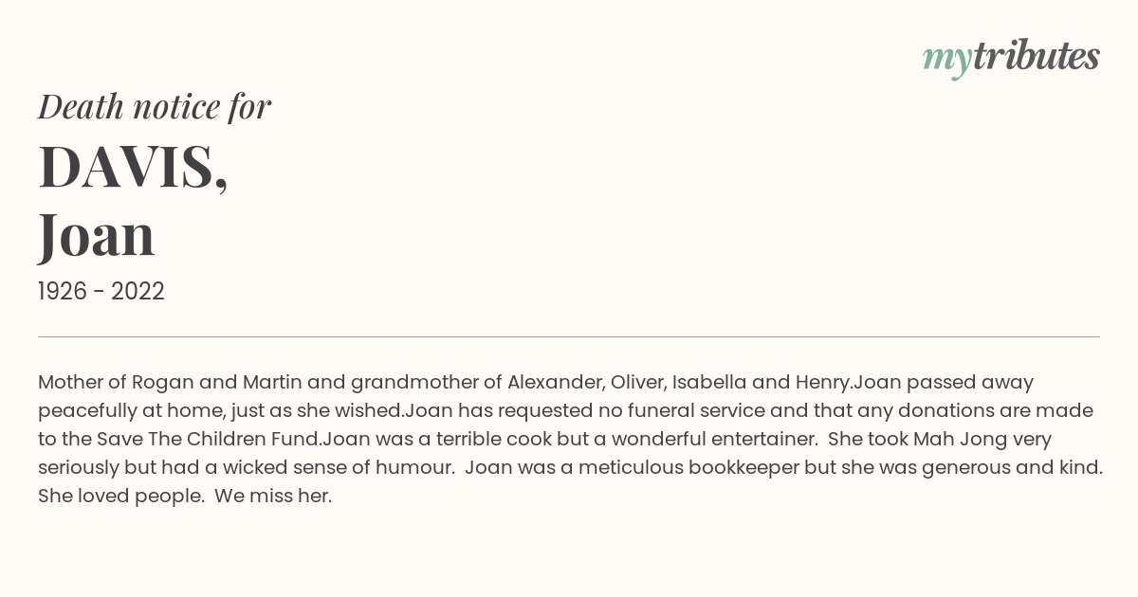The height and width of the screenshot is (597, 1138).
Task: Click the sentence 'She loved people.'
Action: click(x=121, y=497)
